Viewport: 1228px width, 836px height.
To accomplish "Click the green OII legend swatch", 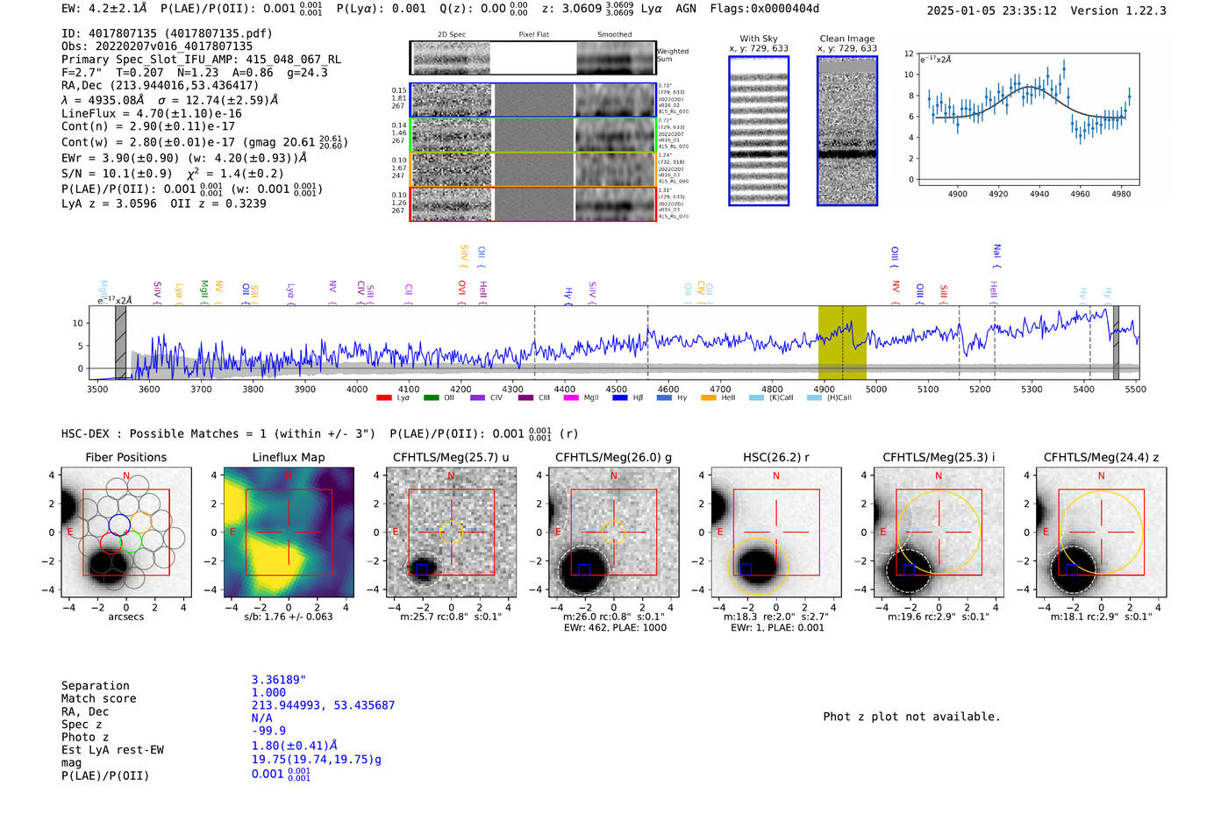I will pyautogui.click(x=431, y=398).
